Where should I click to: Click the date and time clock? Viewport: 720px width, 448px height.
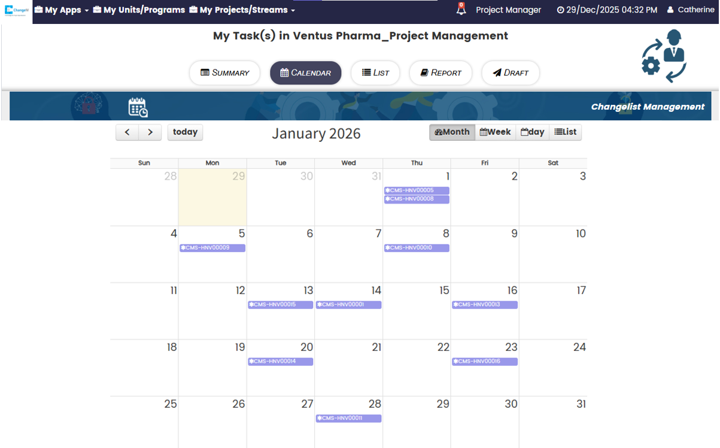tap(607, 10)
